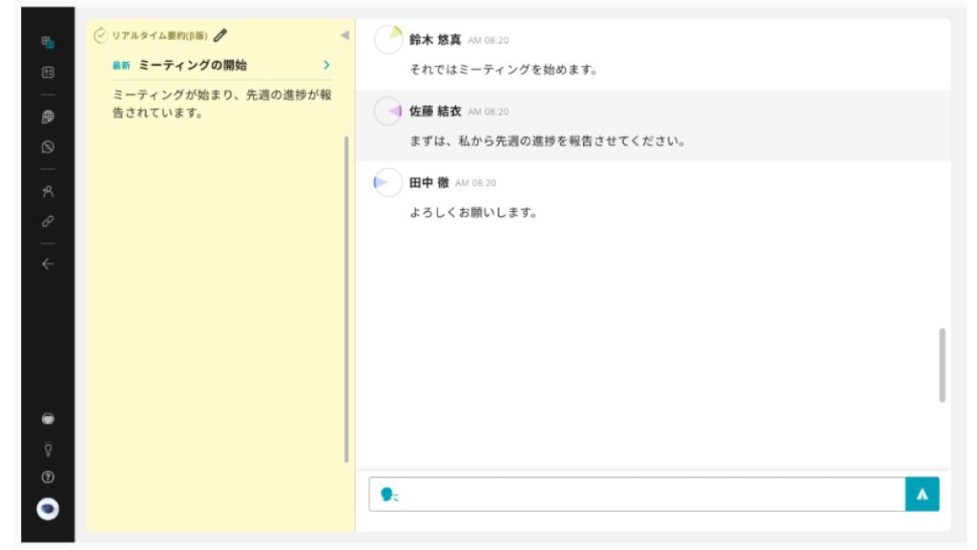The height and width of the screenshot is (550, 977).
Task: Click 鈴木 悠真's avatar in transcript
Action: (388, 40)
